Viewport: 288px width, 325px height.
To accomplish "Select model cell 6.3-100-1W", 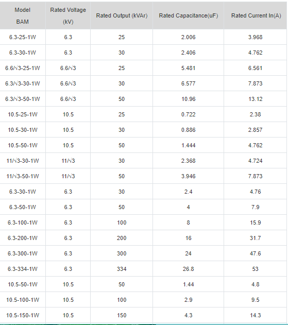I will click(x=22, y=223).
